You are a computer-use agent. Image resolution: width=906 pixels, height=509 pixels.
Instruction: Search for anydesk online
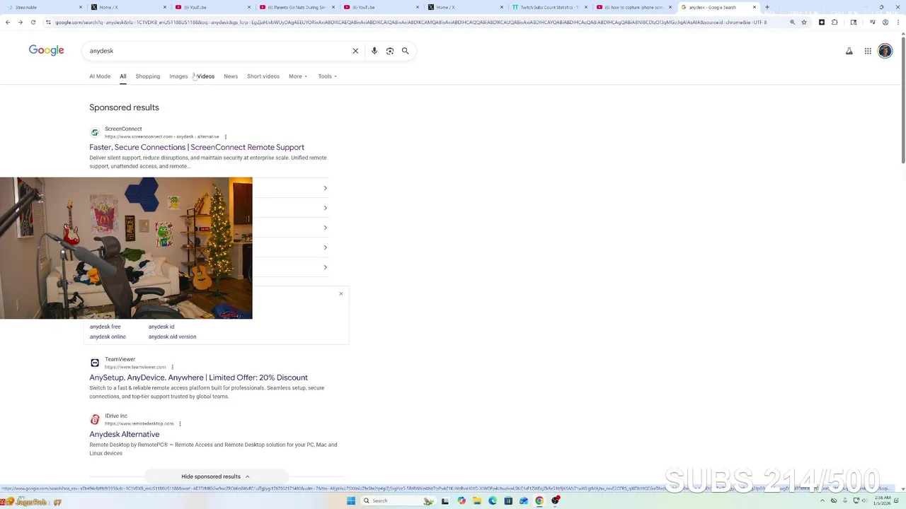[108, 337]
